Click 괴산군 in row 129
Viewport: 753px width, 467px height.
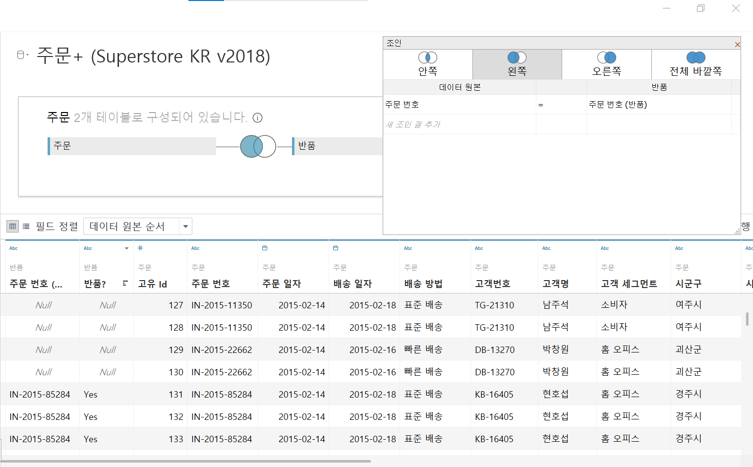[689, 350]
